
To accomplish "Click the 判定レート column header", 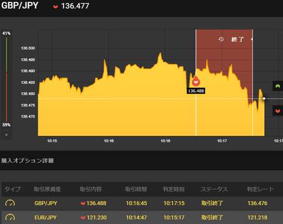I will [x=261, y=189].
